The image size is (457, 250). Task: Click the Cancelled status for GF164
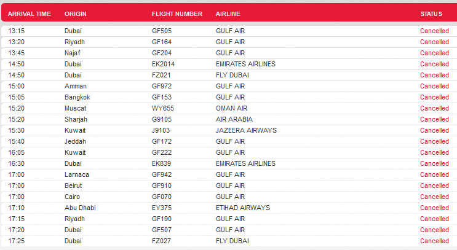pyautogui.click(x=434, y=42)
